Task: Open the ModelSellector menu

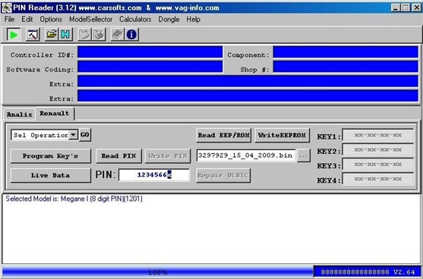Action: click(x=90, y=20)
